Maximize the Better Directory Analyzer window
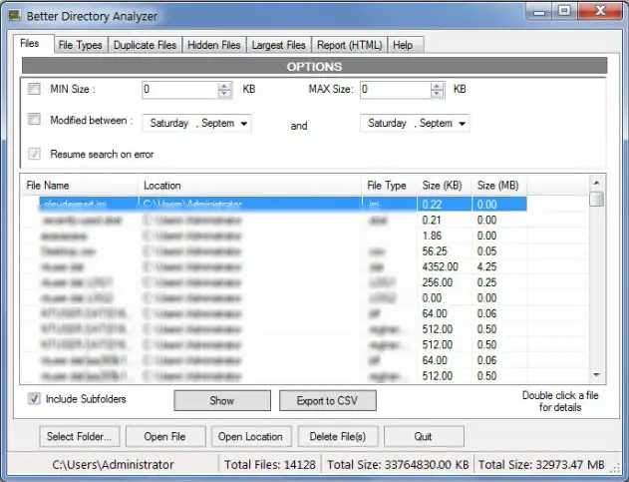 (x=565, y=11)
